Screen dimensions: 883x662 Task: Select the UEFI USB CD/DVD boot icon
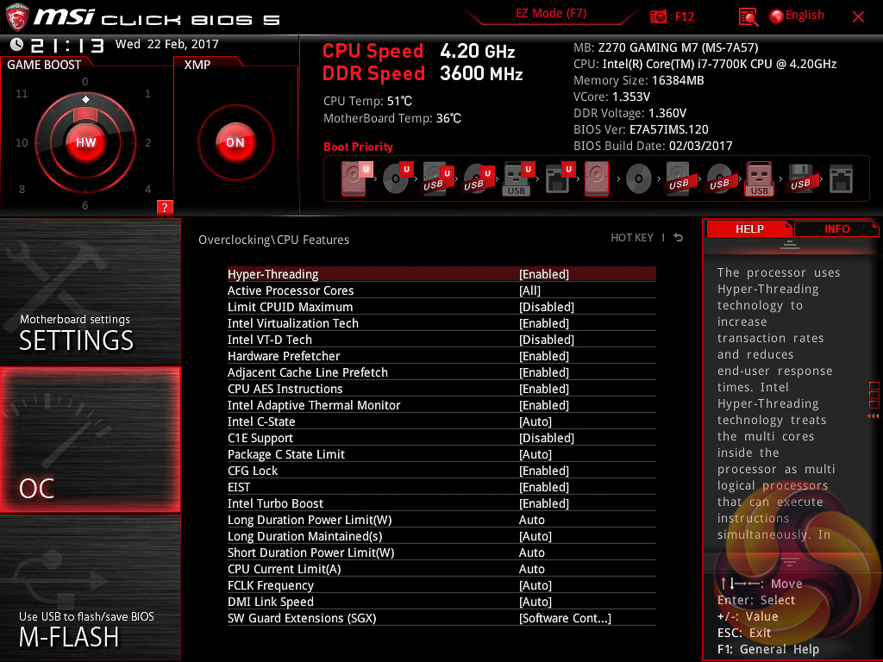pos(478,179)
